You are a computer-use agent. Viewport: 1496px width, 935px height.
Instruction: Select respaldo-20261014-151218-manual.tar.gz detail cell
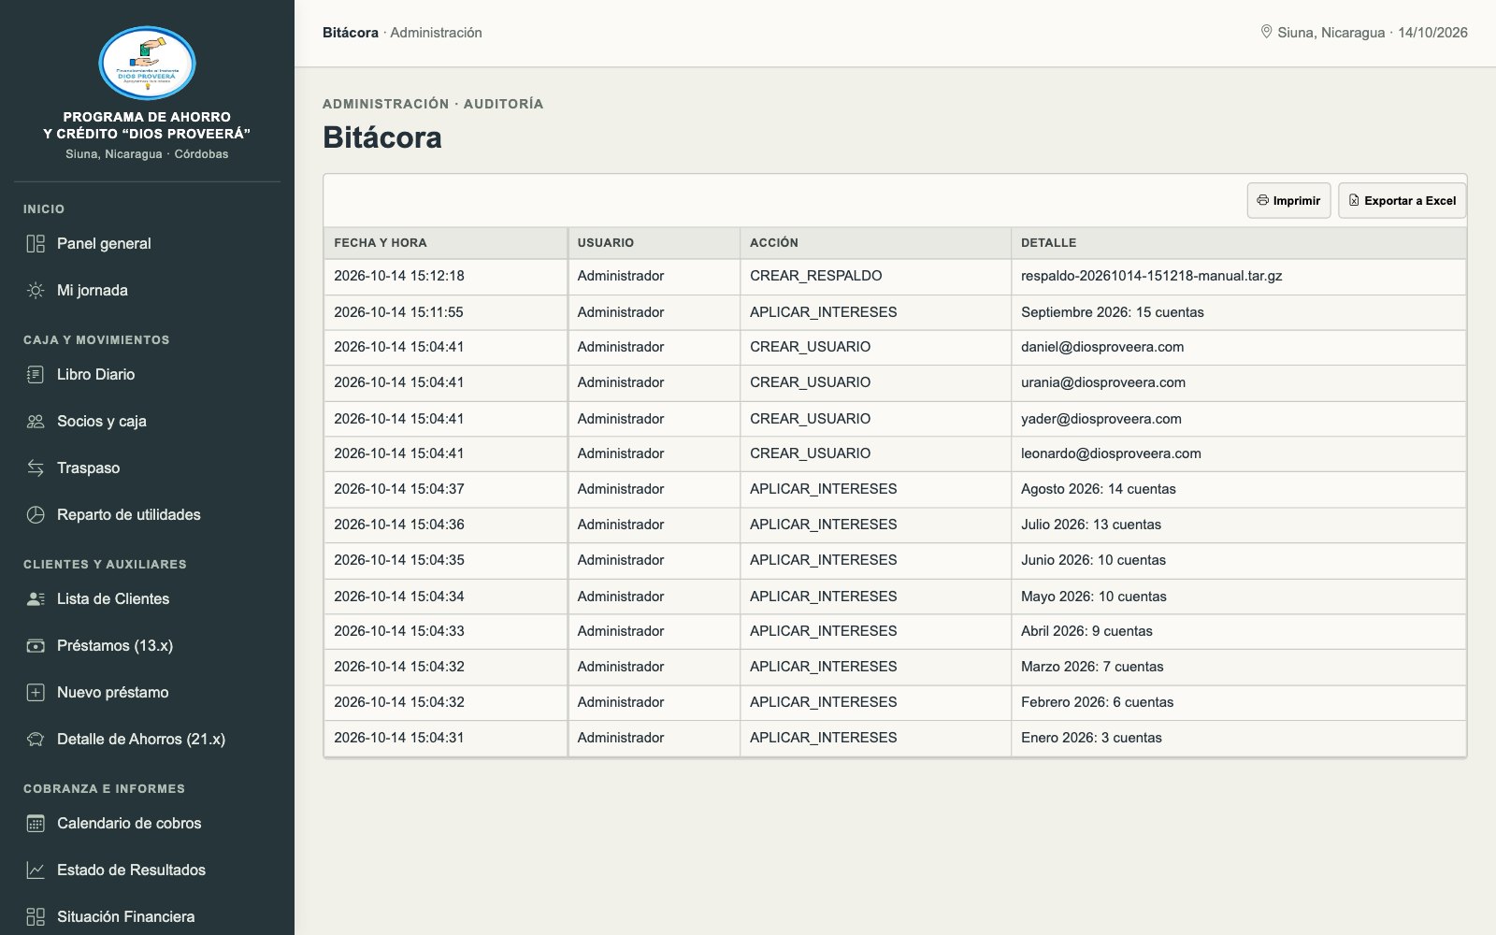(1238, 277)
